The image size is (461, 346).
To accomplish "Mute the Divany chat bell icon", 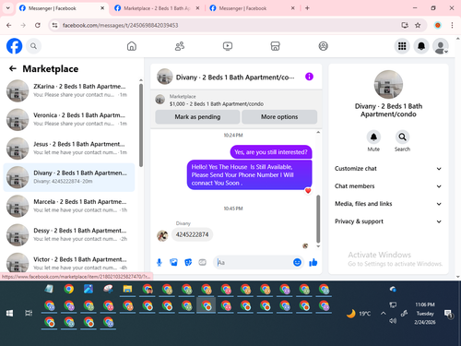I will [x=373, y=137].
